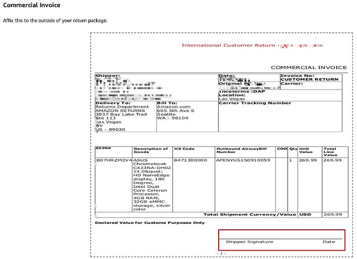Click the ASUS Chromebook description cell
This screenshot has height=259, width=357.
pos(152,185)
